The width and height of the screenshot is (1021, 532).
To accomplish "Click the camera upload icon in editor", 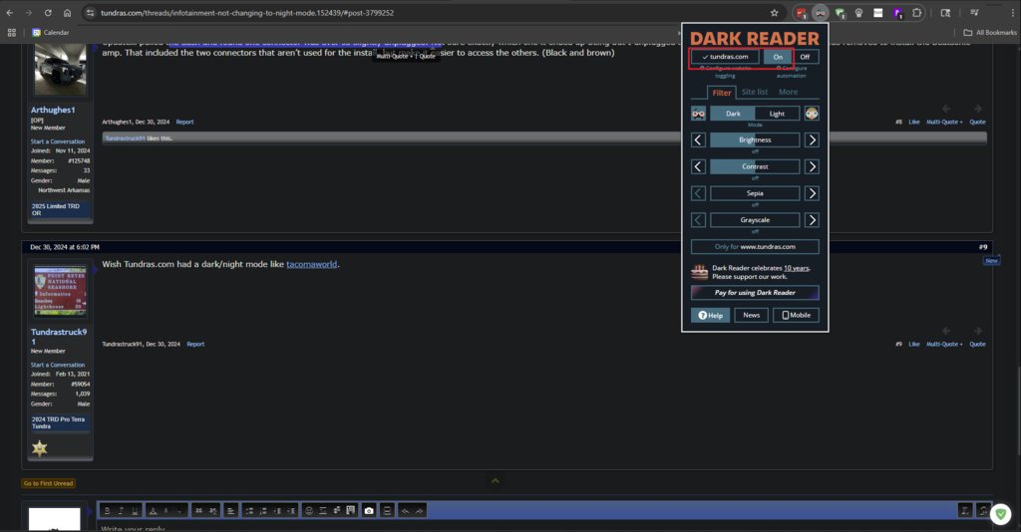I will point(369,511).
